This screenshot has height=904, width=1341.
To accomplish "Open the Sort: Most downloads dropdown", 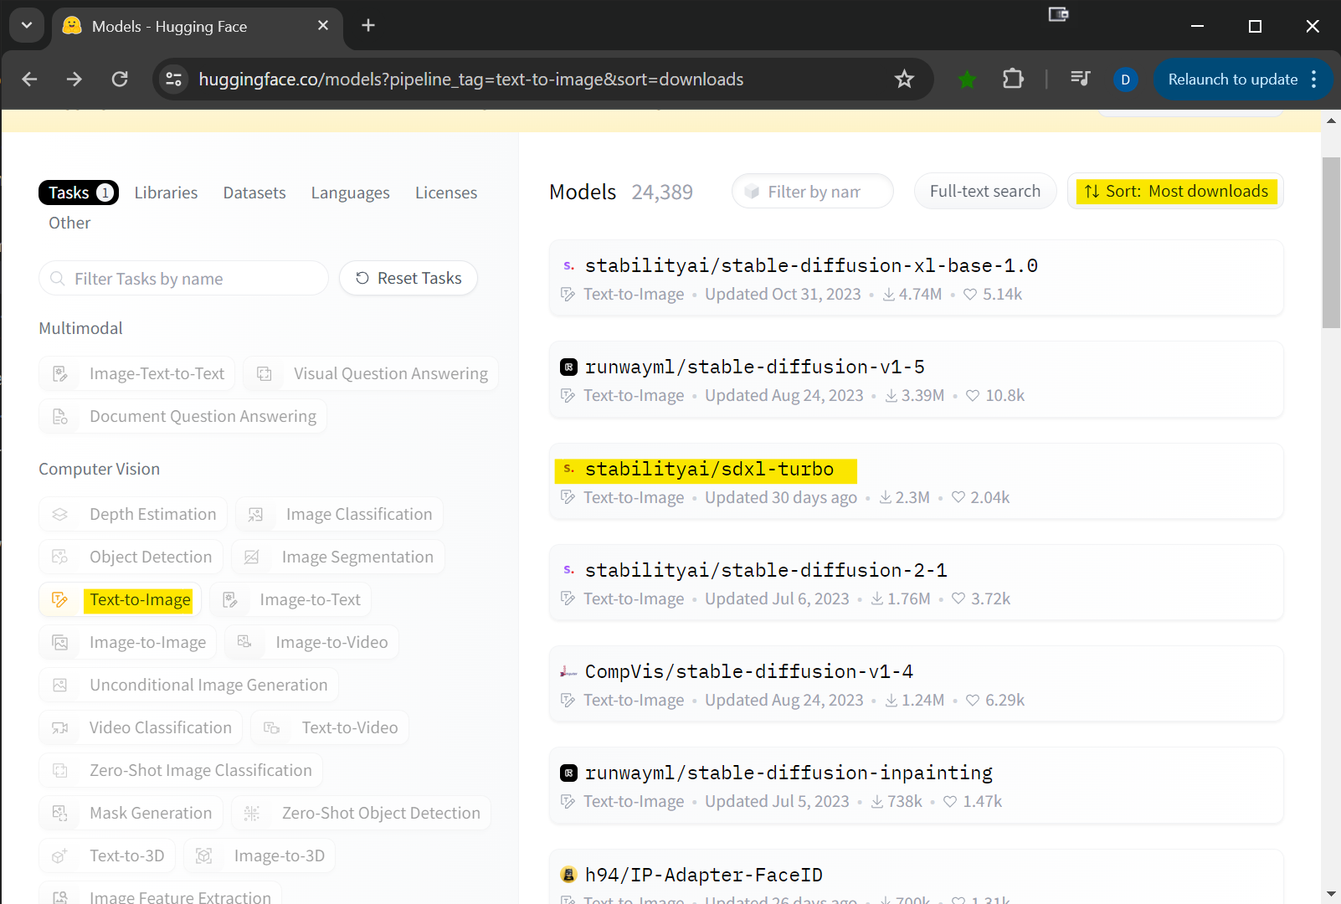I will 1175,192.
